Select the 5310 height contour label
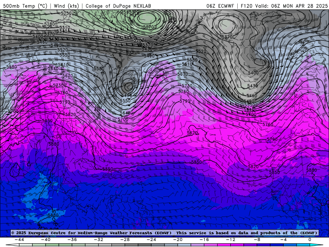The height and width of the screenshot is (247, 329). [65, 28]
